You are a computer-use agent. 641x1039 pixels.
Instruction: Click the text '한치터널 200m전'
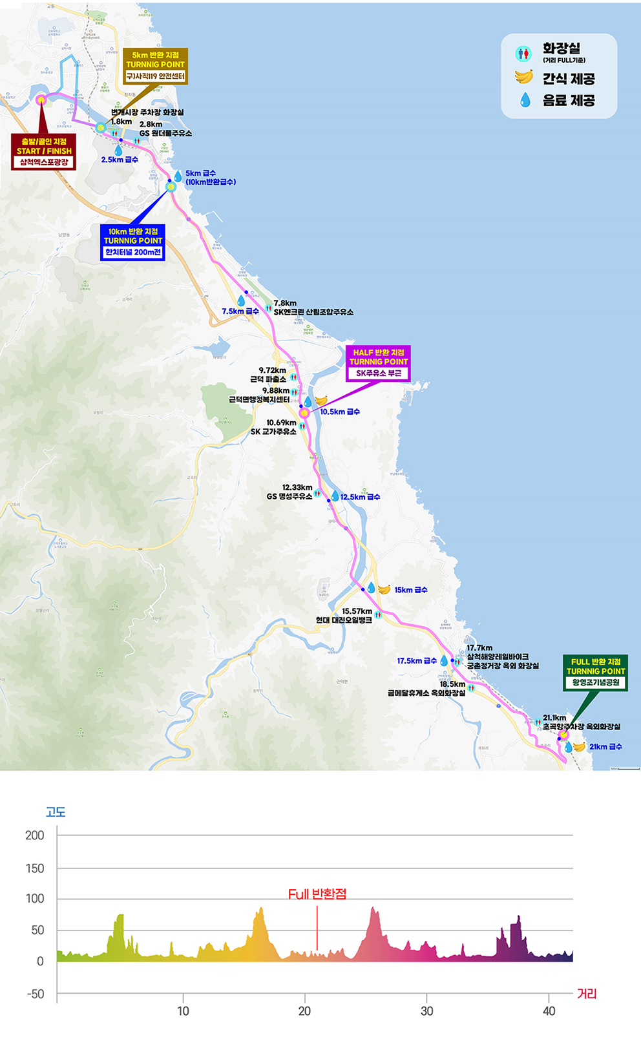click(x=133, y=252)
